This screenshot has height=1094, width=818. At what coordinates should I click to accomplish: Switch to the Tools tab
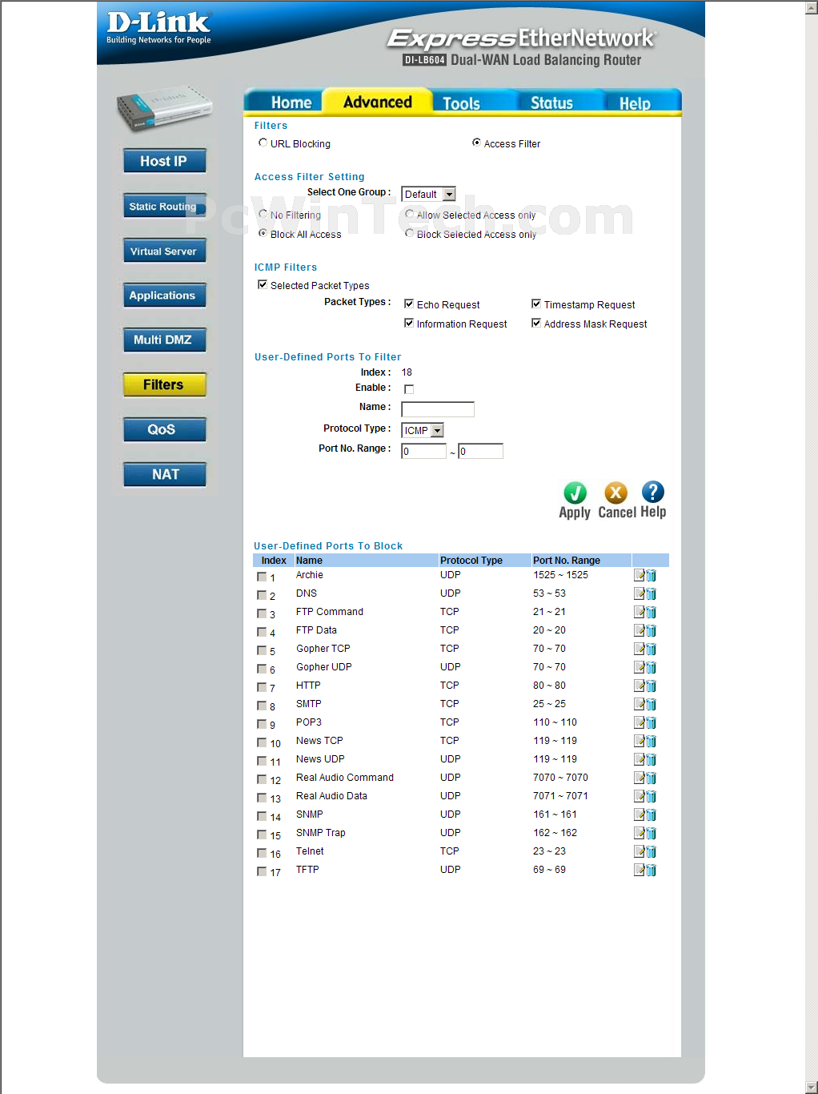coord(461,103)
